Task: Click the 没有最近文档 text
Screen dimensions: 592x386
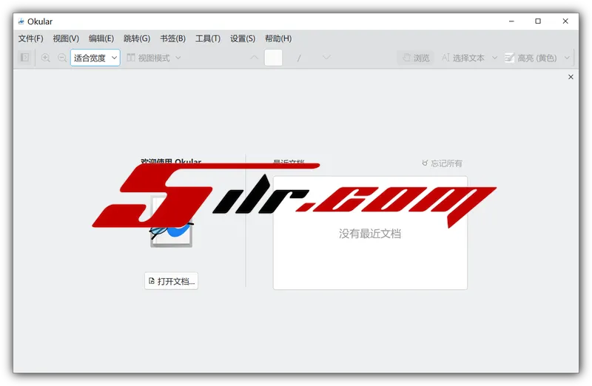Action: [x=370, y=234]
